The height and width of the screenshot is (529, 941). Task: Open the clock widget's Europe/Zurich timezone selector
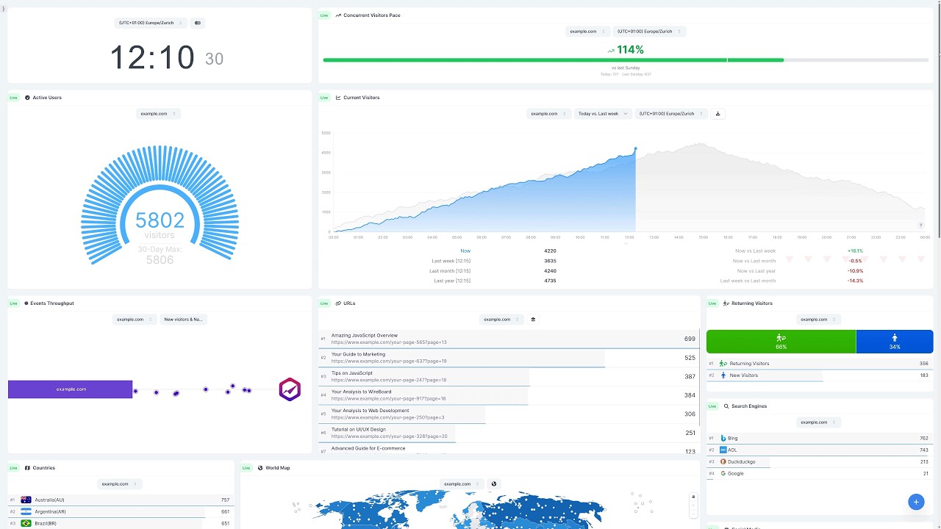tap(151, 23)
